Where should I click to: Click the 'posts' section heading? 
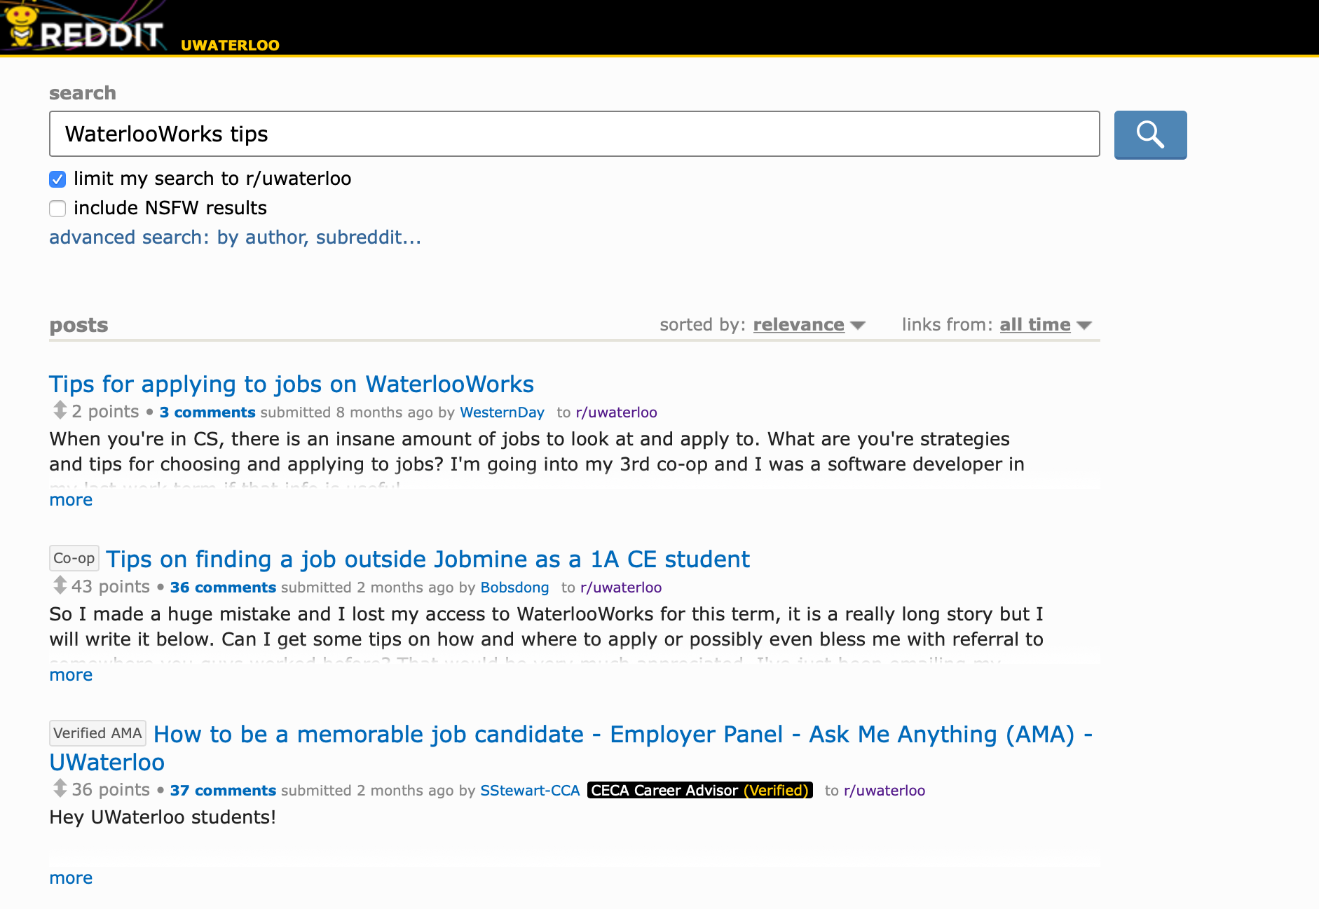pyautogui.click(x=78, y=325)
